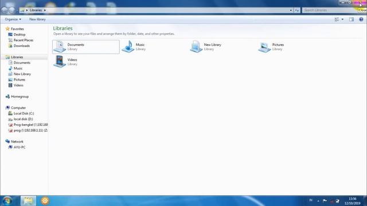Screen dimensions: 367x206
Task: Open the Videos library icon in main pane
Action: 60,62
